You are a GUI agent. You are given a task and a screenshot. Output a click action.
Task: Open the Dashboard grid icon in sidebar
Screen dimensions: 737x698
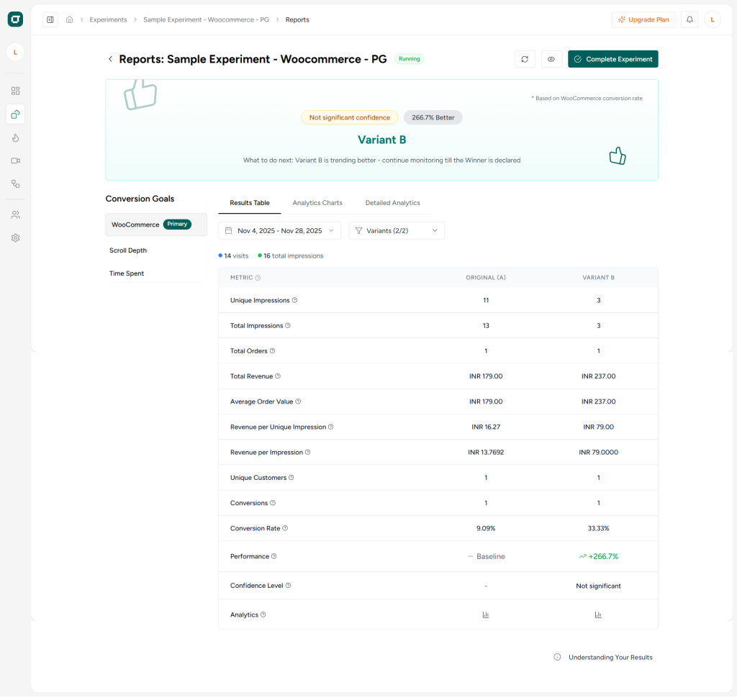[x=15, y=91]
